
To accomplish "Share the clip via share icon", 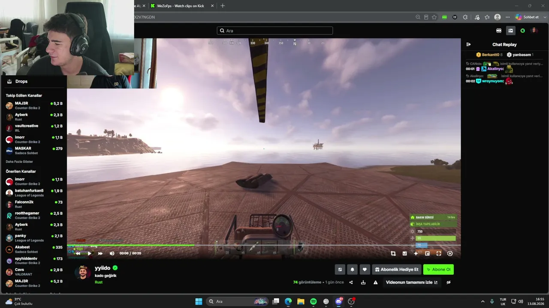I will (351, 282).
